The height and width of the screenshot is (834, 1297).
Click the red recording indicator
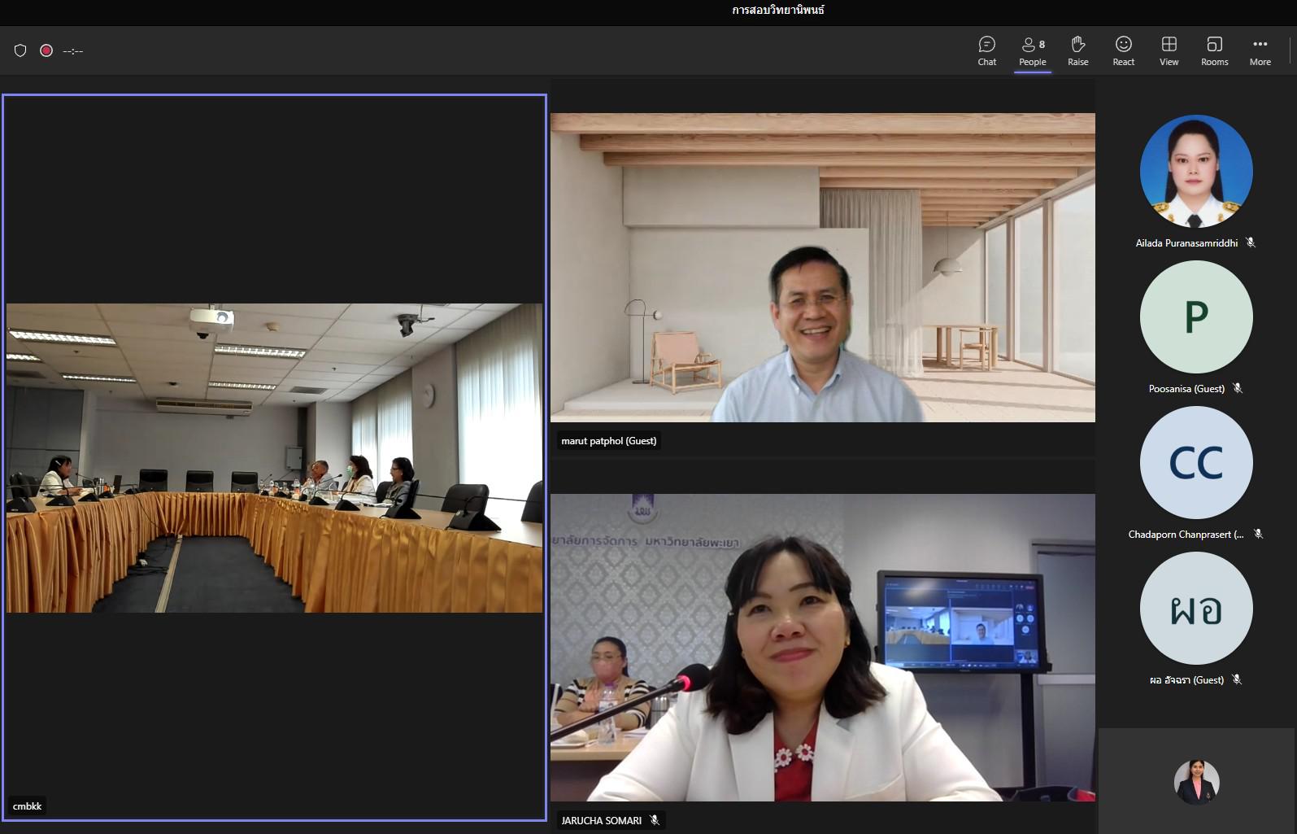click(46, 50)
